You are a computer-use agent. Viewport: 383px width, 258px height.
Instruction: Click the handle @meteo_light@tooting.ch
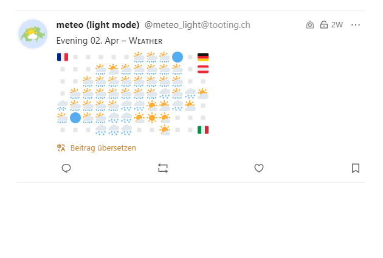[x=197, y=25]
